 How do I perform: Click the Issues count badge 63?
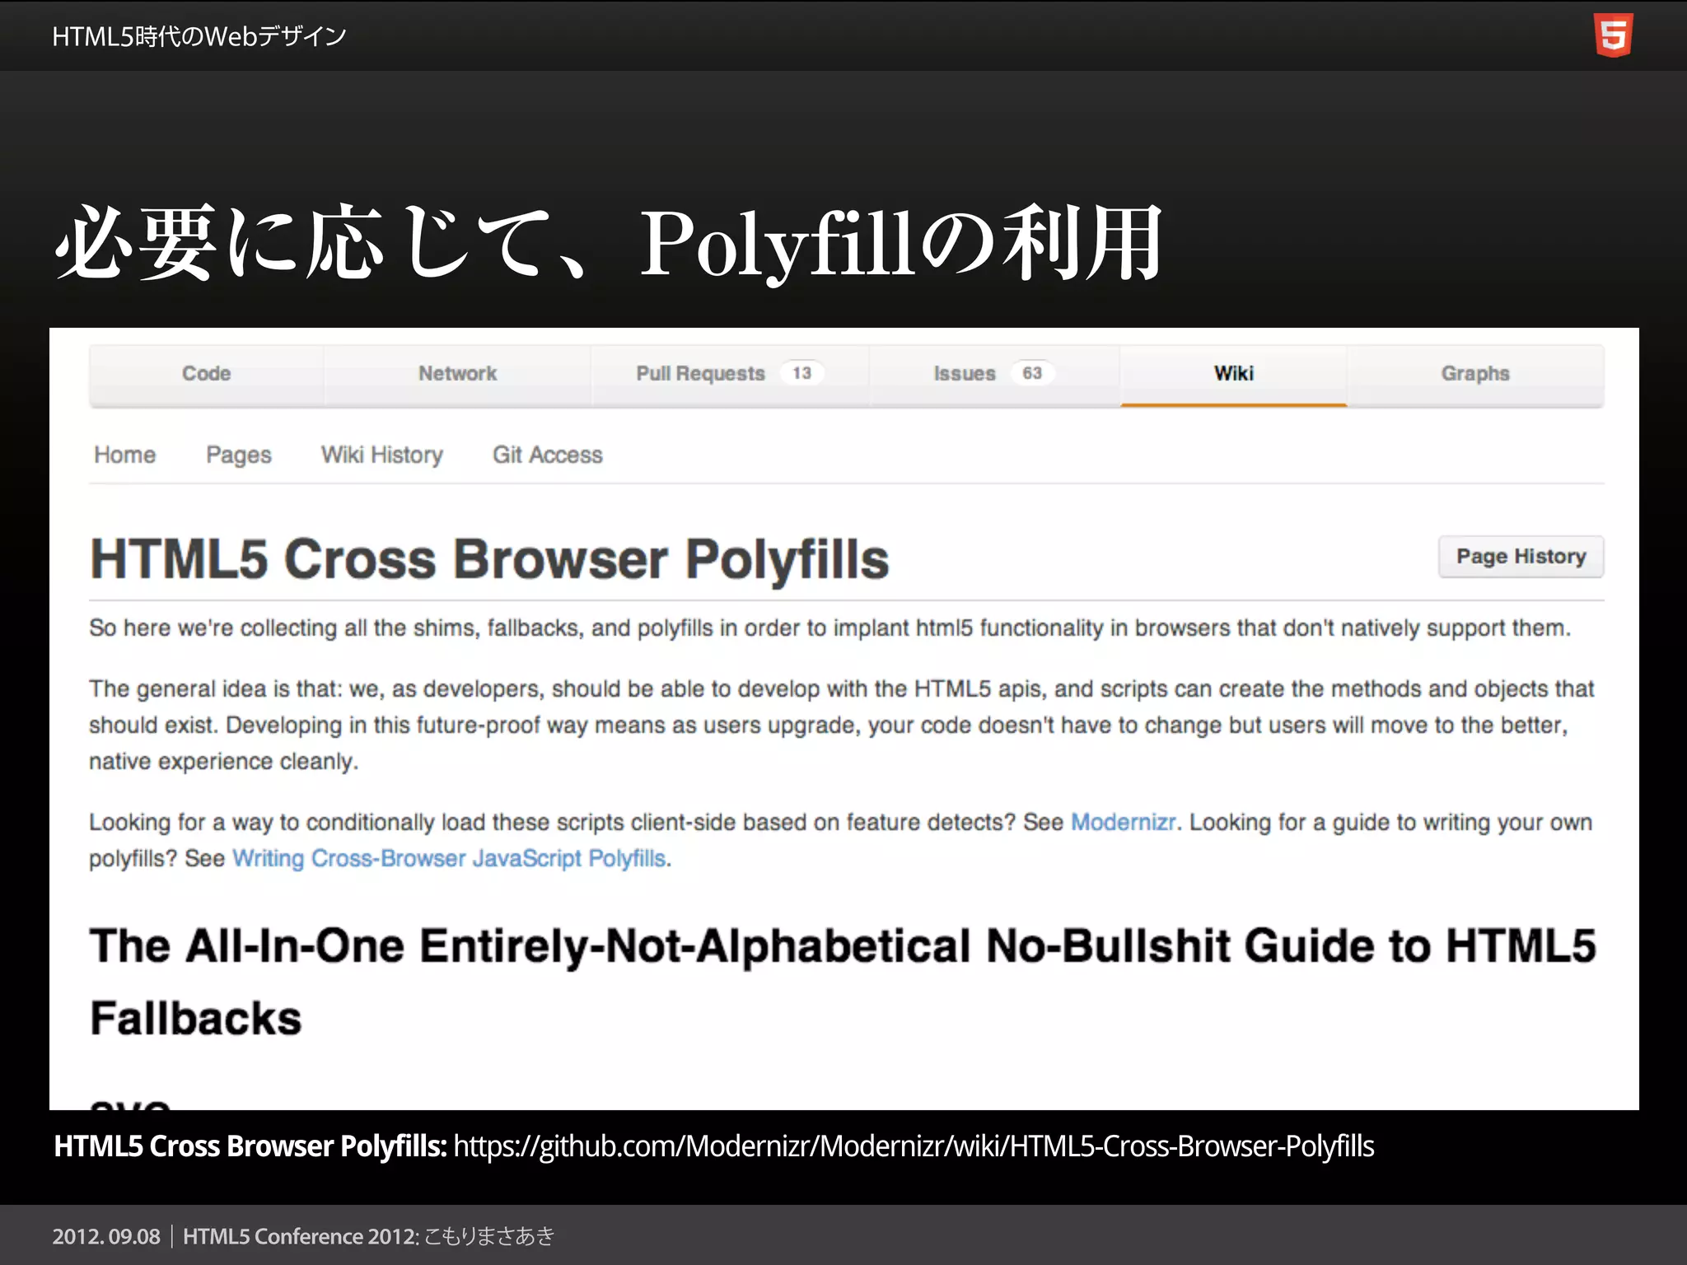click(1032, 373)
